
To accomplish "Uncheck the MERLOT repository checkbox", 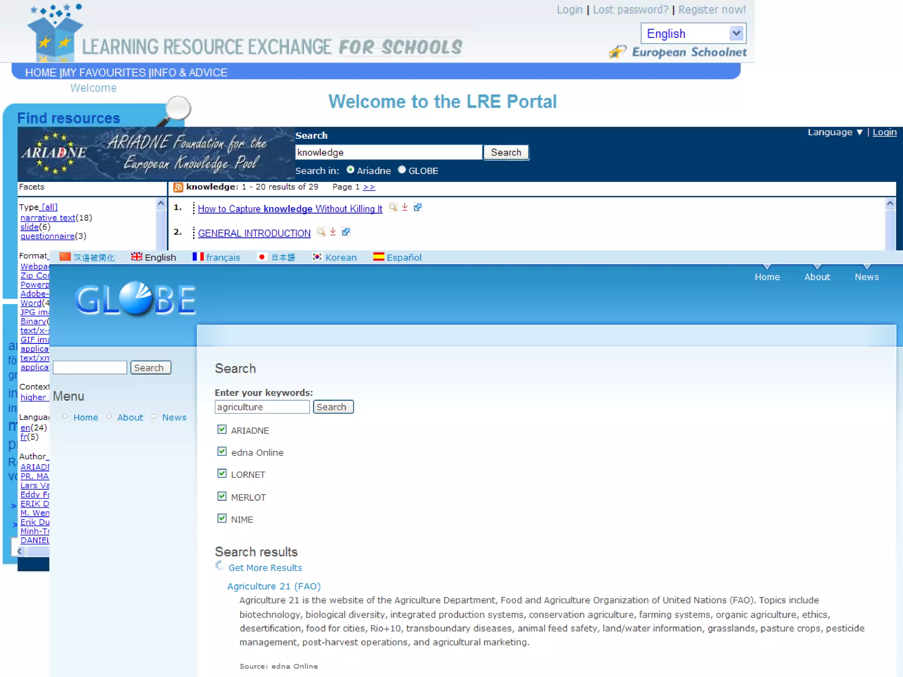I will pos(222,496).
